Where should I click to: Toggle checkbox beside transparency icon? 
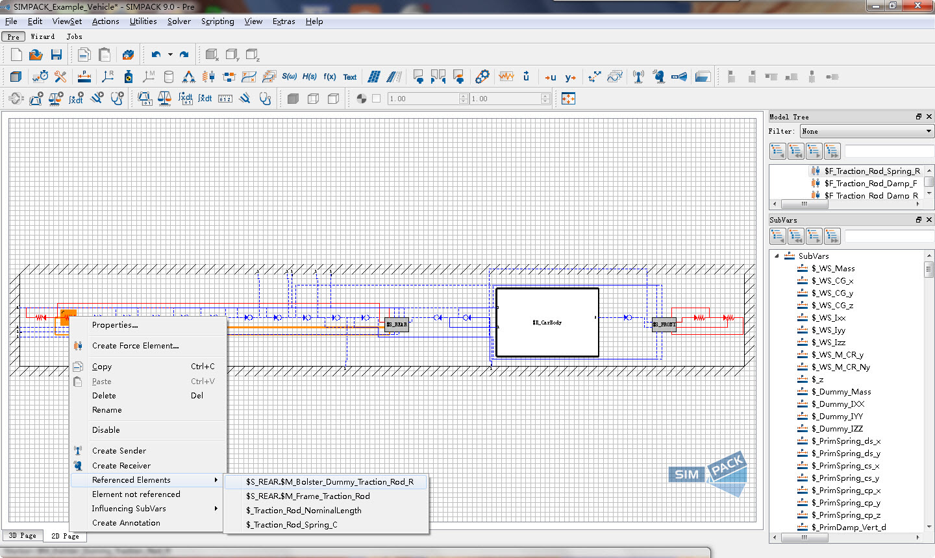(377, 99)
